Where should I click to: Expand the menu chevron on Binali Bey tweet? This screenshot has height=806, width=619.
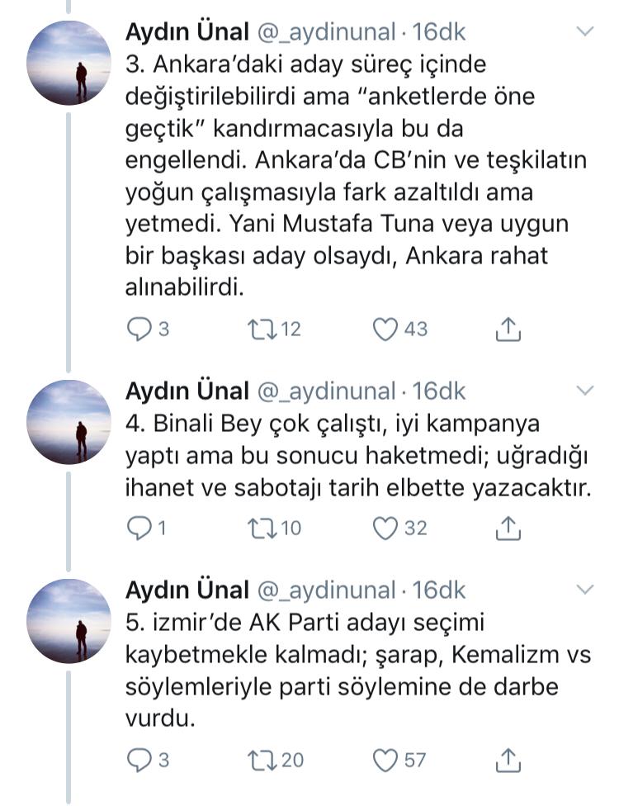click(x=584, y=391)
